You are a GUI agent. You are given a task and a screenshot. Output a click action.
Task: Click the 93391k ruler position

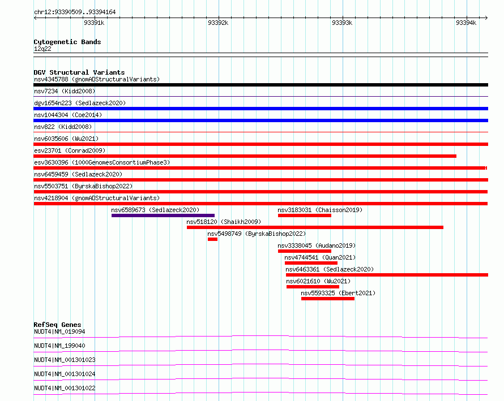[x=94, y=23]
